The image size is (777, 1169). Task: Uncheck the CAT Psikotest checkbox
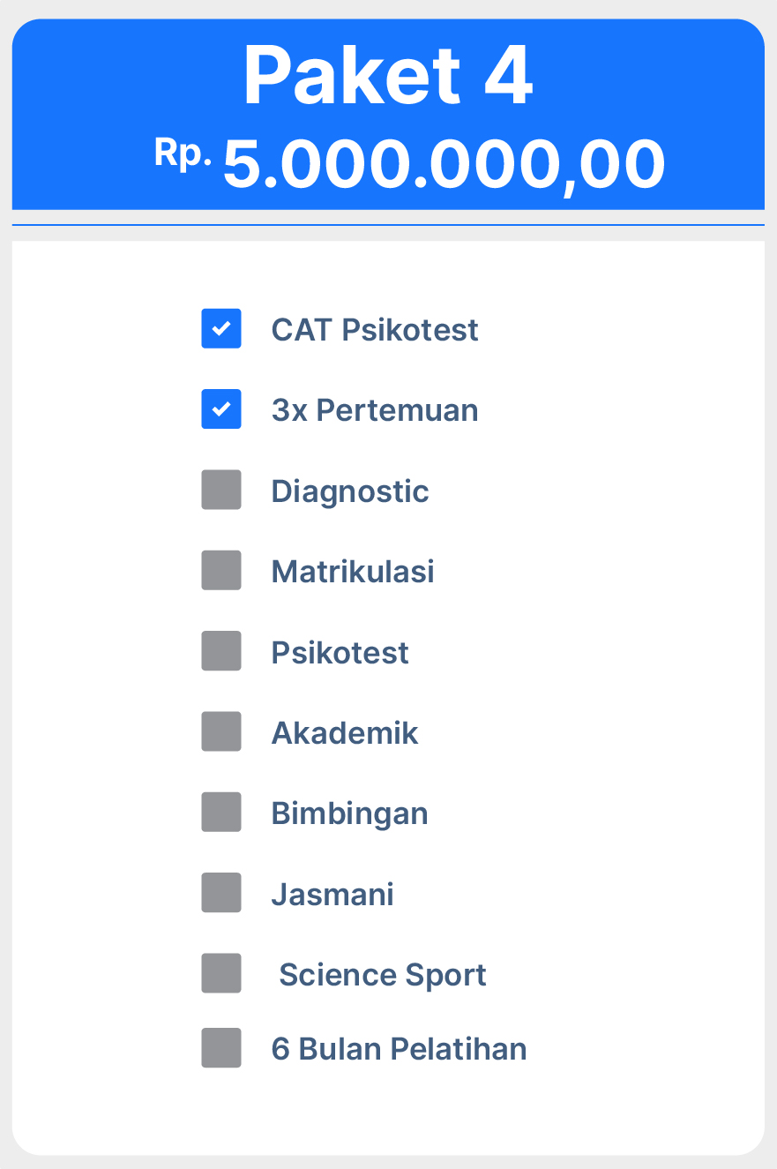(x=221, y=329)
